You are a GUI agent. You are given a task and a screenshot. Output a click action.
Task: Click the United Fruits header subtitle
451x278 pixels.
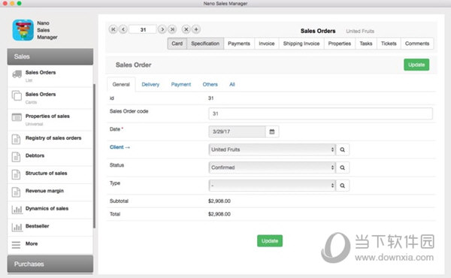click(360, 31)
